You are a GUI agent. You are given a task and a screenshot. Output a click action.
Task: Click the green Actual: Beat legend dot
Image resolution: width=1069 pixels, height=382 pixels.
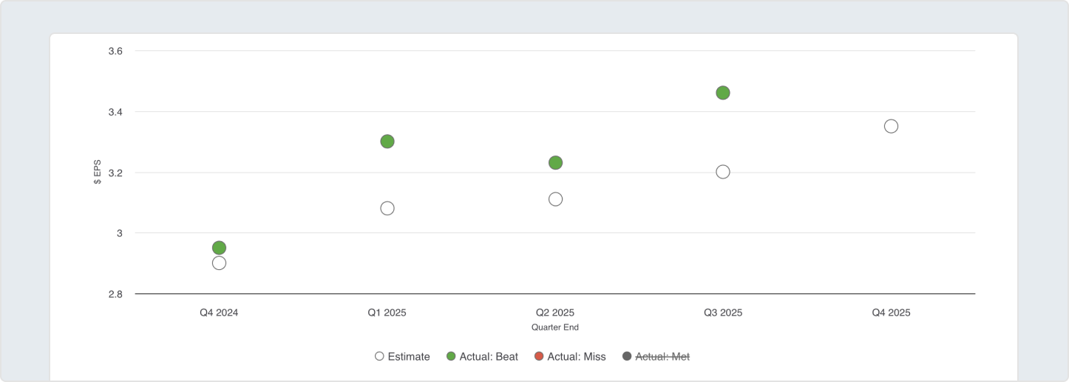(x=451, y=357)
